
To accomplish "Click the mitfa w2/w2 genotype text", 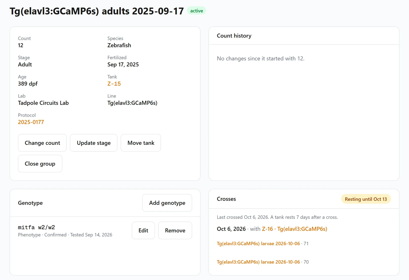I will click(x=36, y=227).
